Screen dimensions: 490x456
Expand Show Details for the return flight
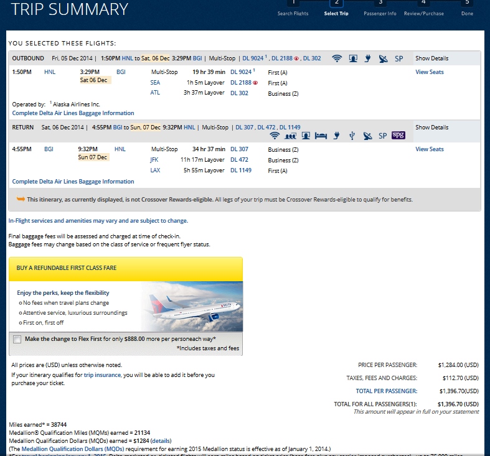[x=431, y=128]
